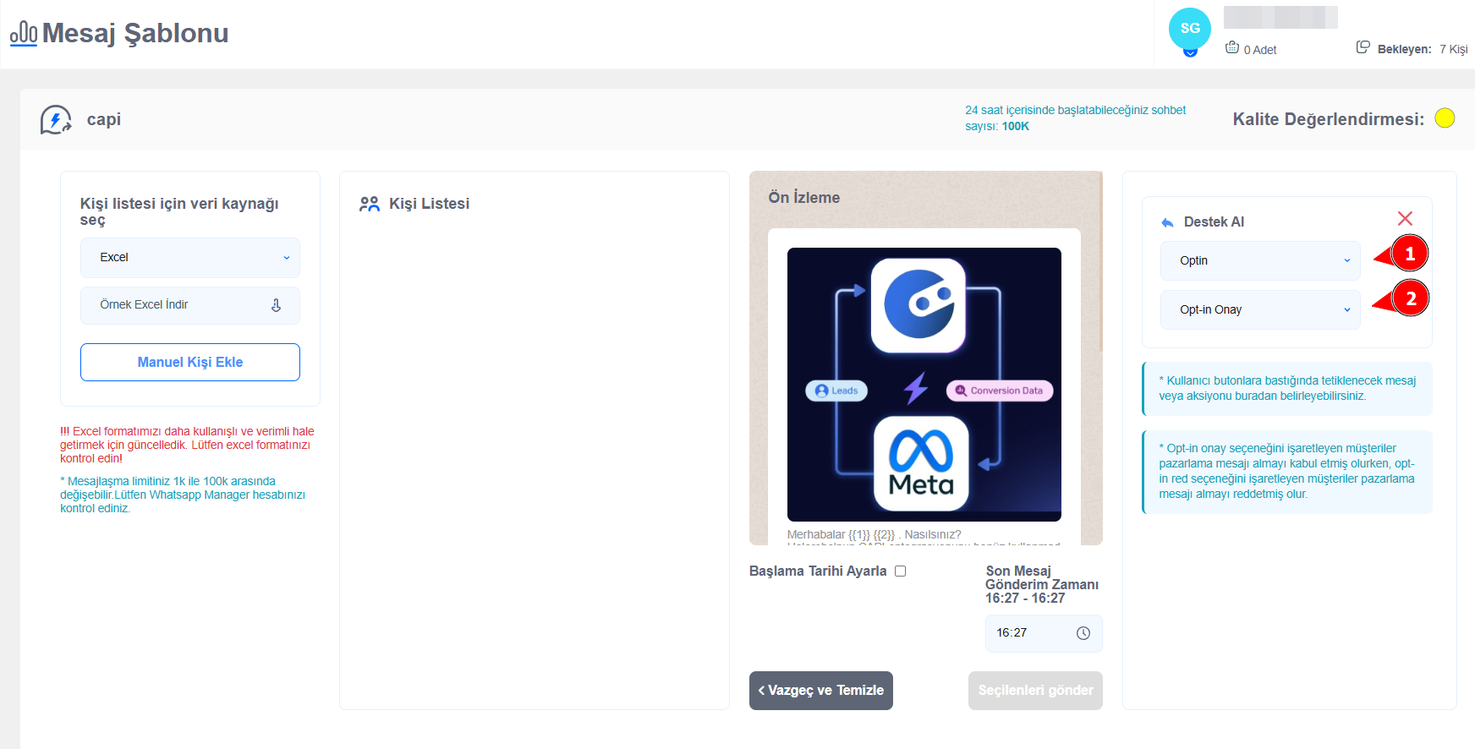Click the Bekleyen pending icon in header
This screenshot has height=749, width=1475.
coord(1363,47)
